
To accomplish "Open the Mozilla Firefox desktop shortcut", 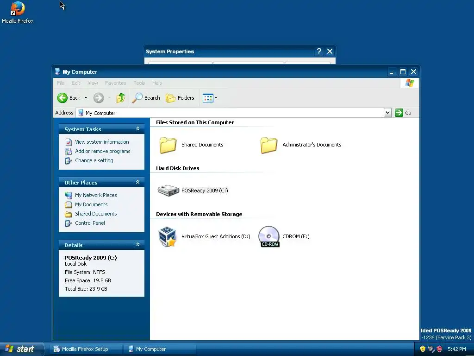I will 18,13.
